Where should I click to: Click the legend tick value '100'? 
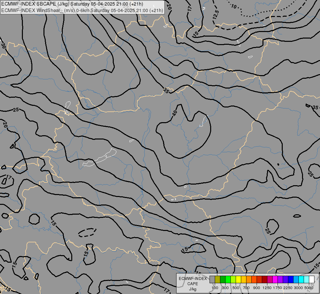tap(215, 288)
